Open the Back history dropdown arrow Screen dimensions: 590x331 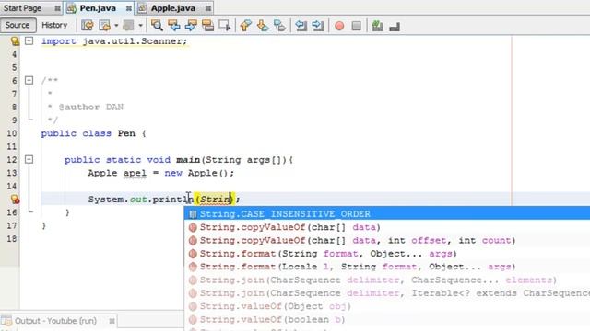[x=116, y=26]
